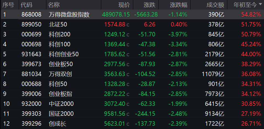
Task: Click the year-to-date value 44.00%
Action: 251,54
